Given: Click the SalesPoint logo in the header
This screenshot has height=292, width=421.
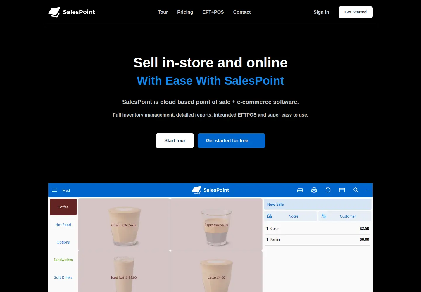Looking at the screenshot, I should [x=72, y=12].
